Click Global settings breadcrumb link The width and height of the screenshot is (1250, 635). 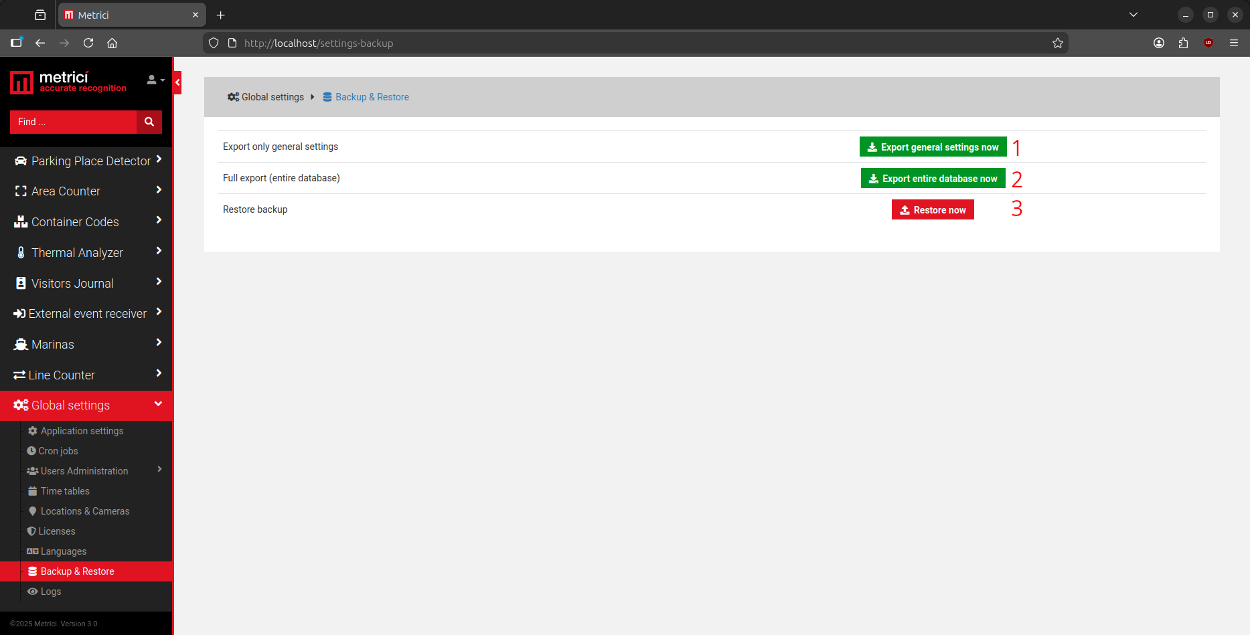(266, 97)
